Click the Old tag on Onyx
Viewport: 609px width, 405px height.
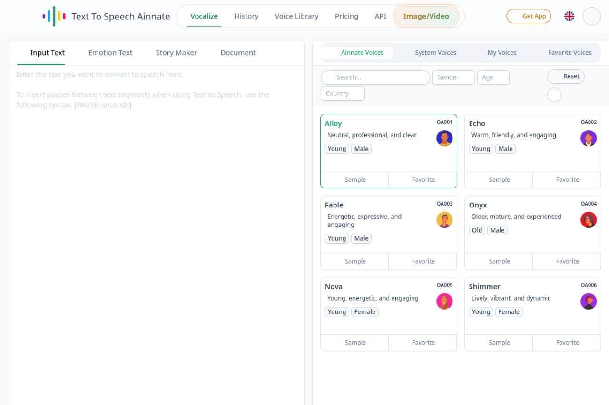(x=477, y=230)
